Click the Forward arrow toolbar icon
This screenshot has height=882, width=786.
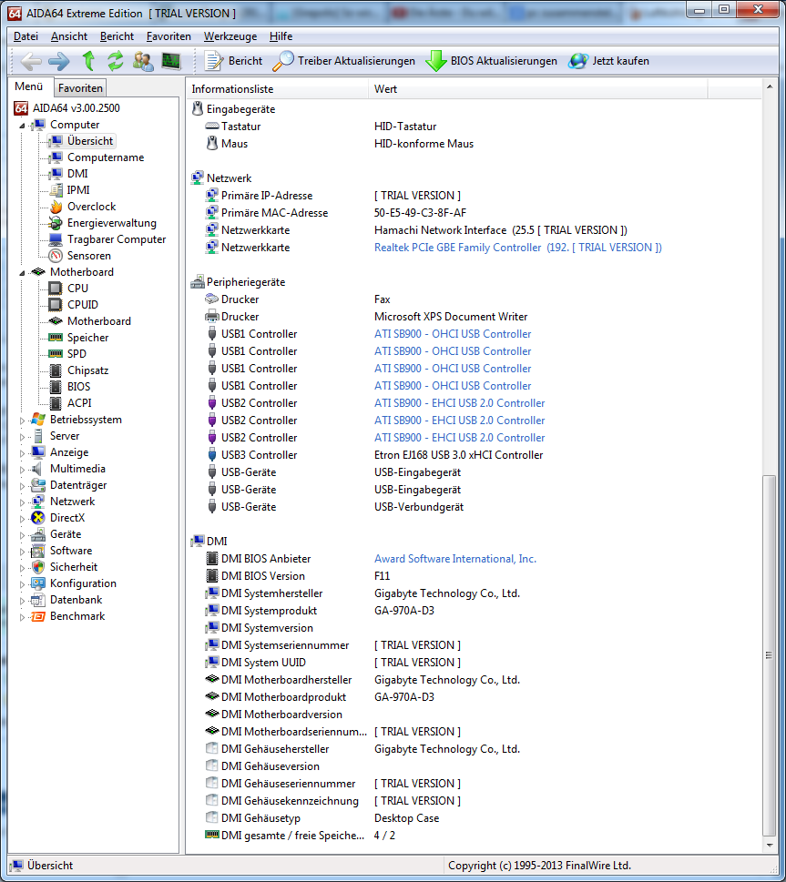[x=59, y=61]
